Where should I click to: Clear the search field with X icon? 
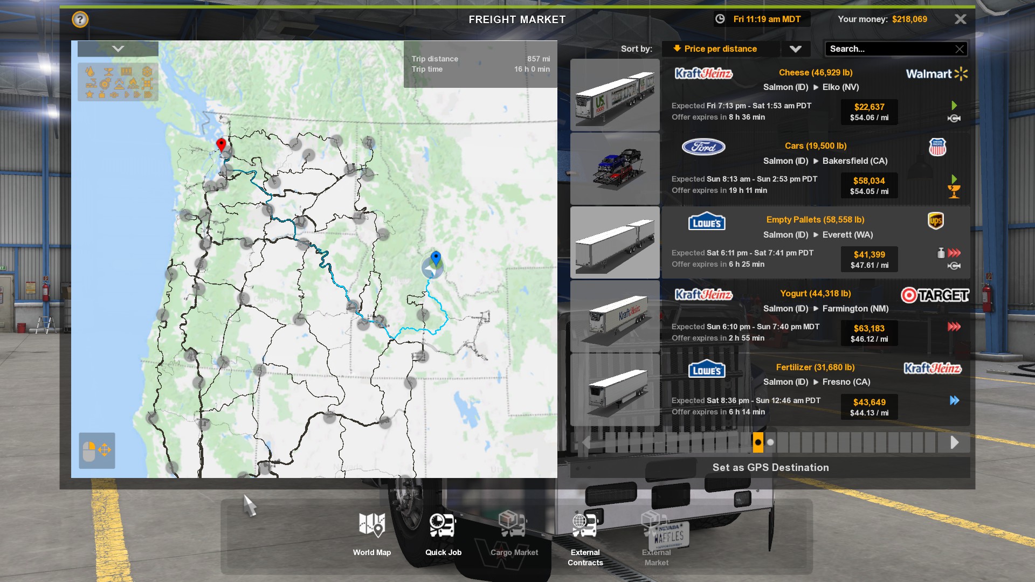[x=959, y=49]
